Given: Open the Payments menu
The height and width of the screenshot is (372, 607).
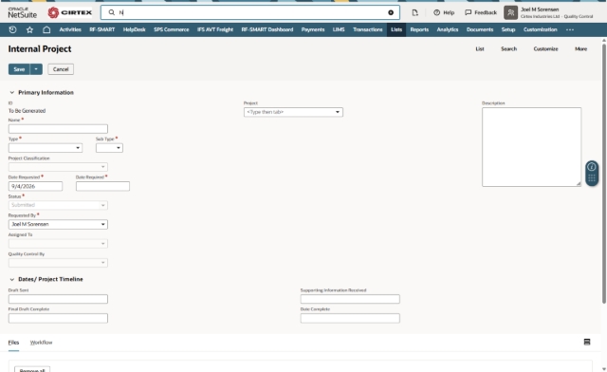Looking at the screenshot, I should tap(313, 29).
